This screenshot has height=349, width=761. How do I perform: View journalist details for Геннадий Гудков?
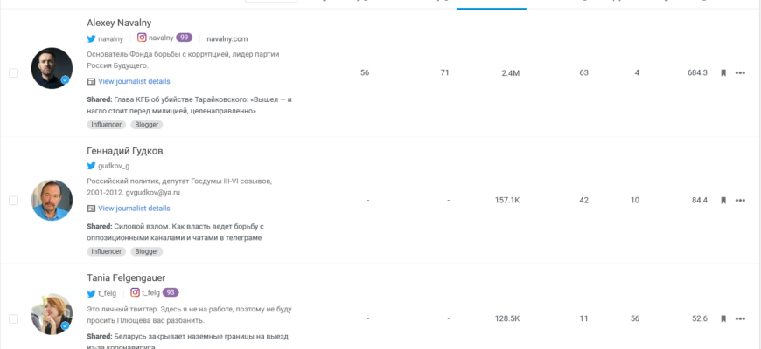tap(134, 209)
